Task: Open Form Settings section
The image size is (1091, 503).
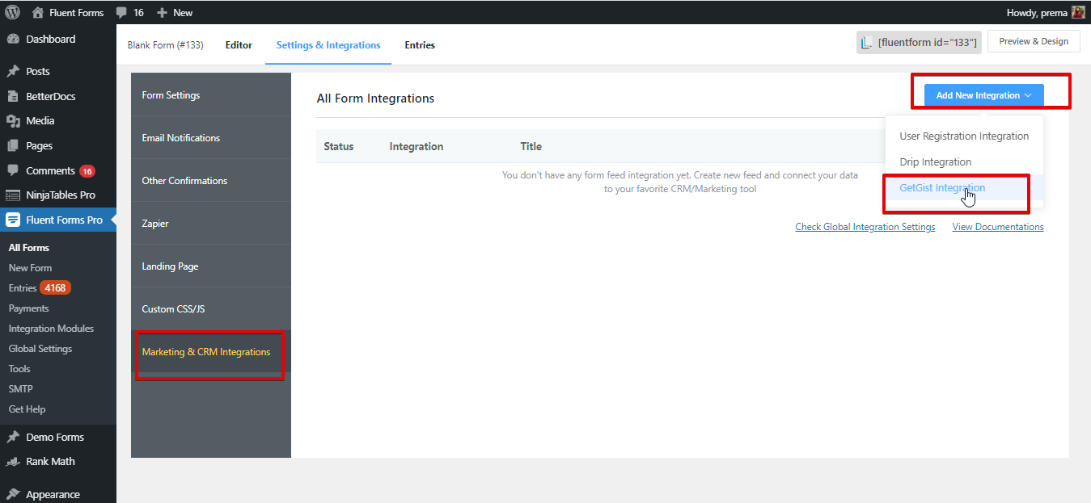Action: 211,95
